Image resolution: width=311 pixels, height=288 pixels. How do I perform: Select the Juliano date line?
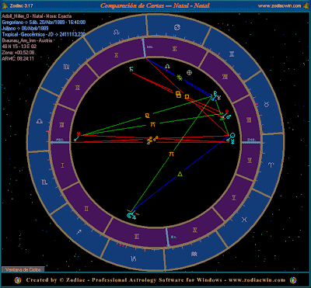coord(24,28)
